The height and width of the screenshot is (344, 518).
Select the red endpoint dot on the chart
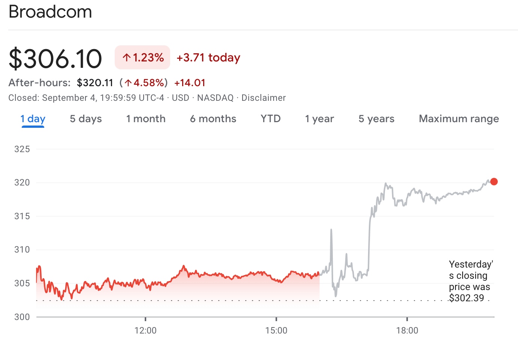click(493, 181)
